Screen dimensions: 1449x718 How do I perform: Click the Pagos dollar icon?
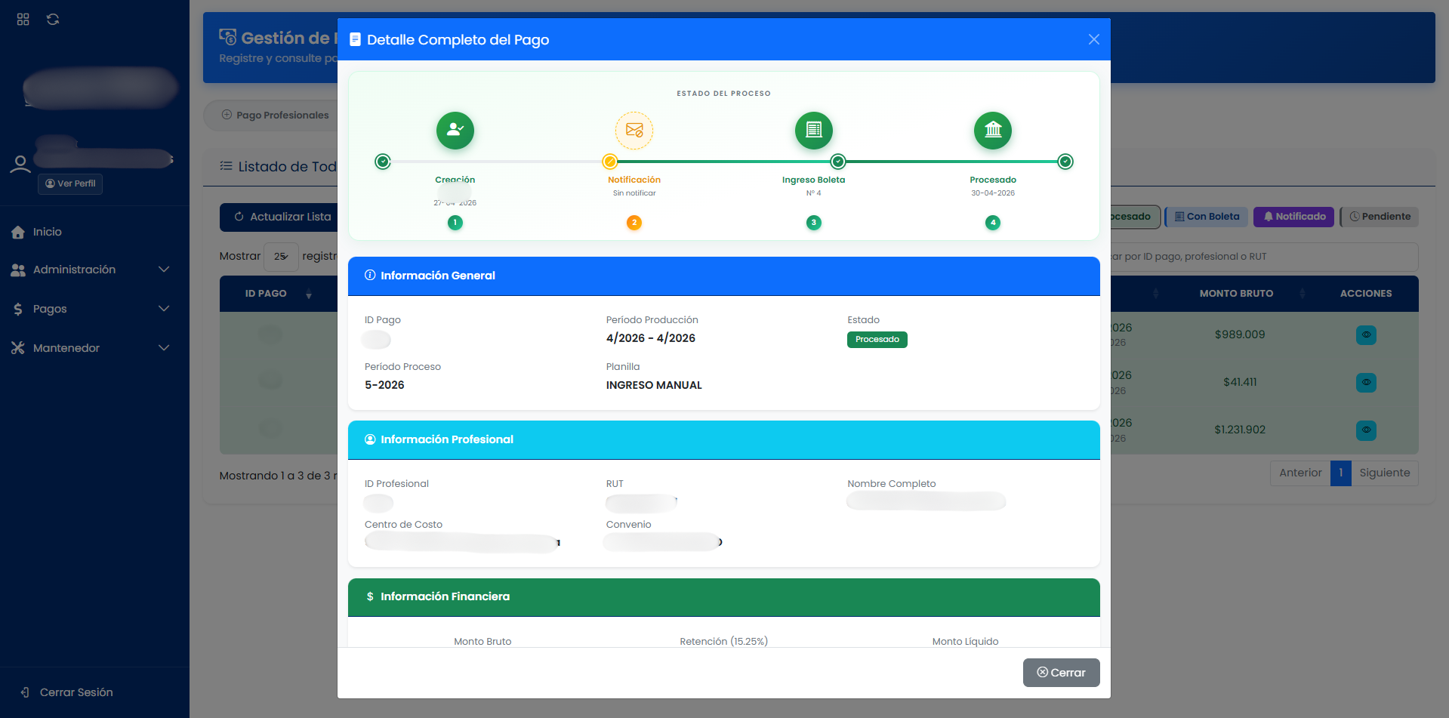click(x=18, y=309)
